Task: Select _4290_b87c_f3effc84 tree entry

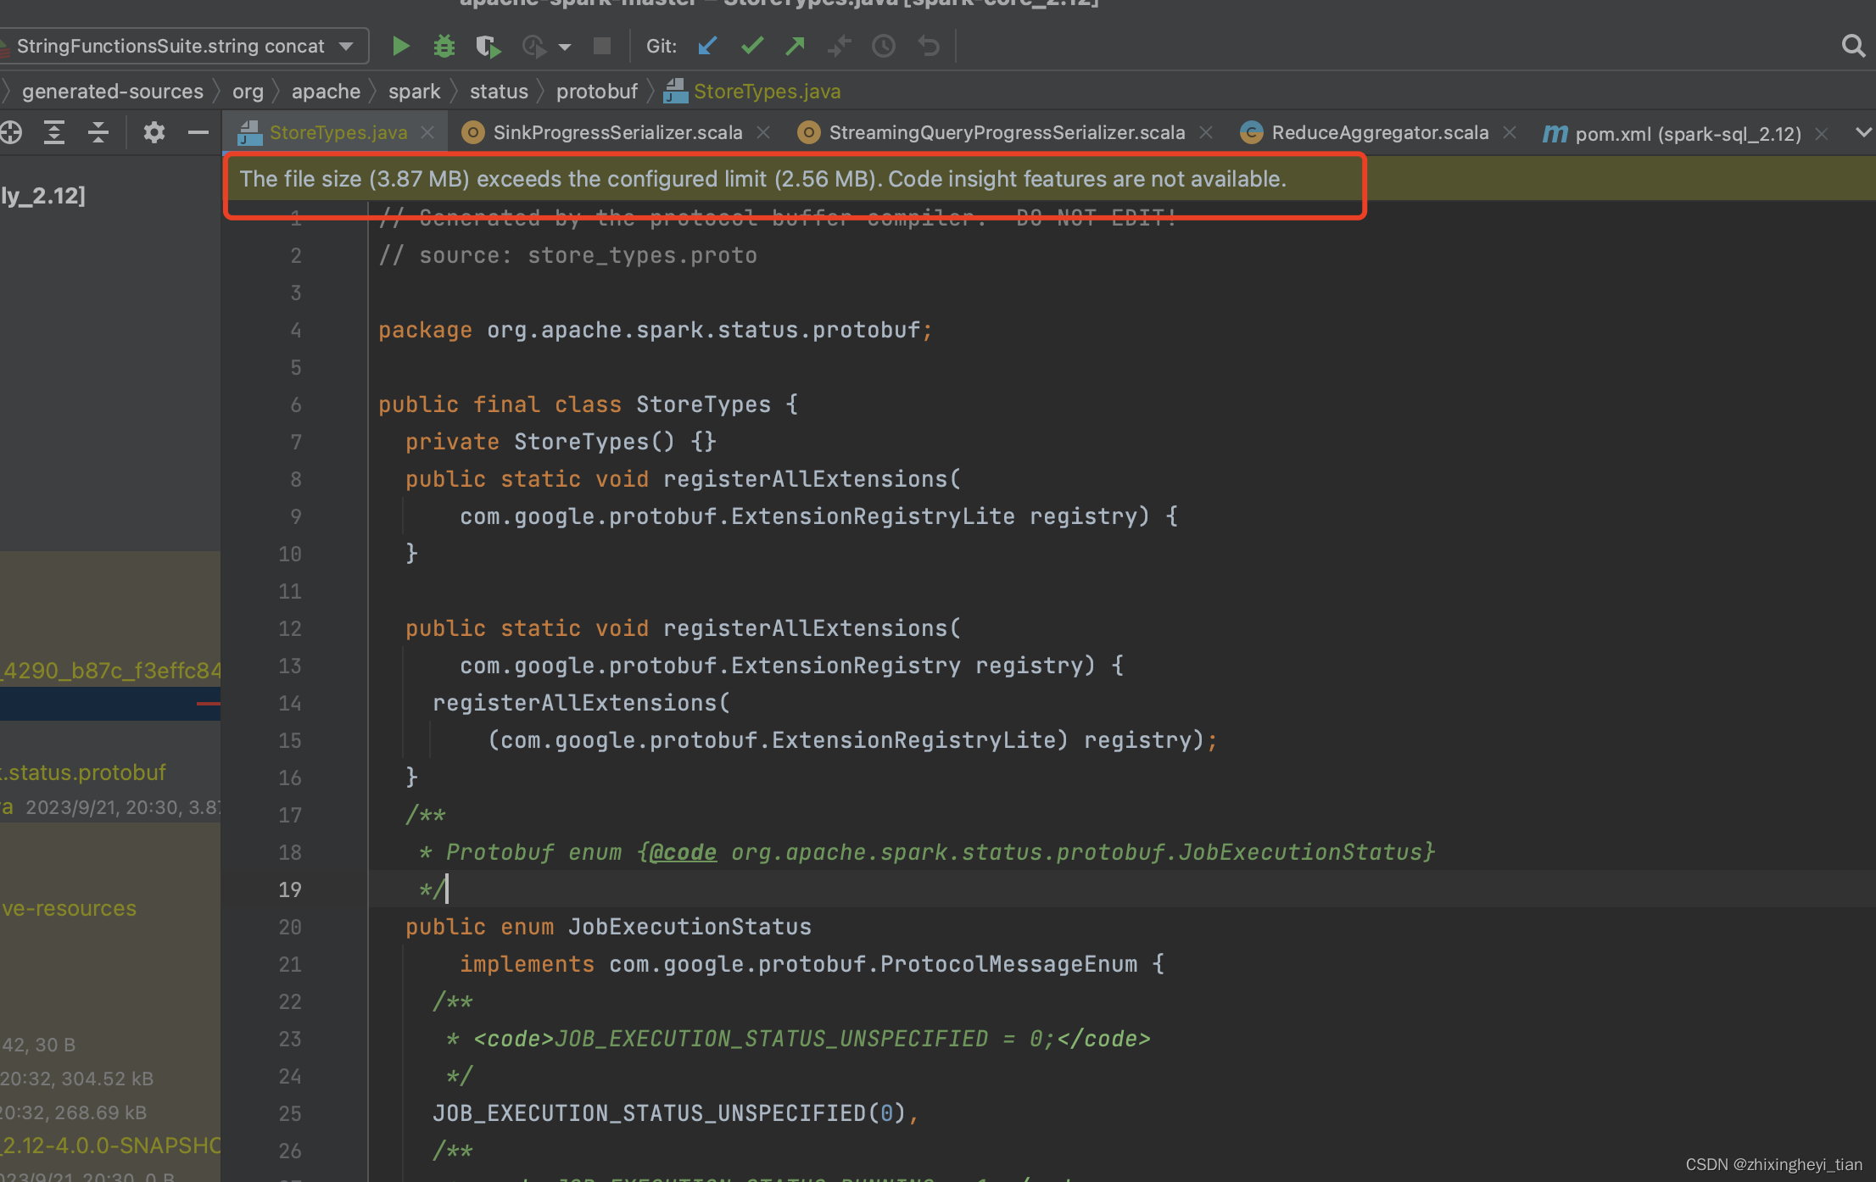Action: pos(110,671)
